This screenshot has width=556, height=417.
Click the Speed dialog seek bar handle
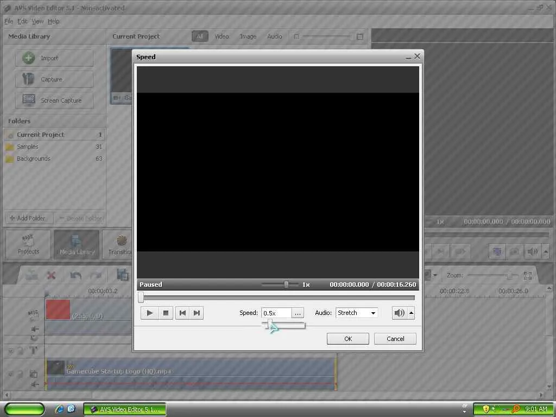coord(141,298)
